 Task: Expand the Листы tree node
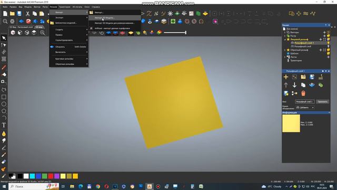click(x=285, y=57)
